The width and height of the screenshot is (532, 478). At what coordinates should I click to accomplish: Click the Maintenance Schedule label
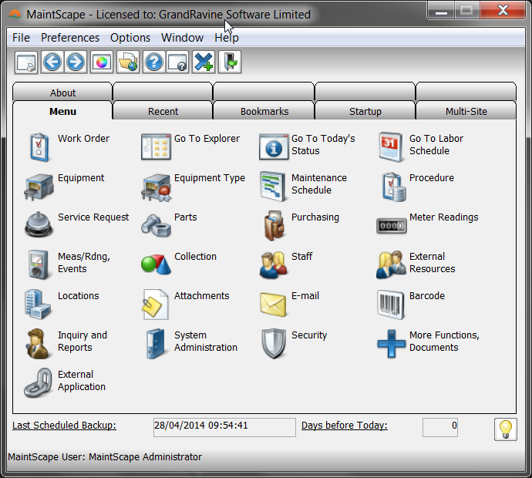(x=319, y=183)
